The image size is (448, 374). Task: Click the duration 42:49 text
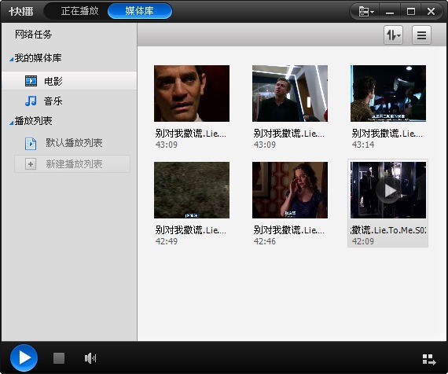pyautogui.click(x=167, y=241)
